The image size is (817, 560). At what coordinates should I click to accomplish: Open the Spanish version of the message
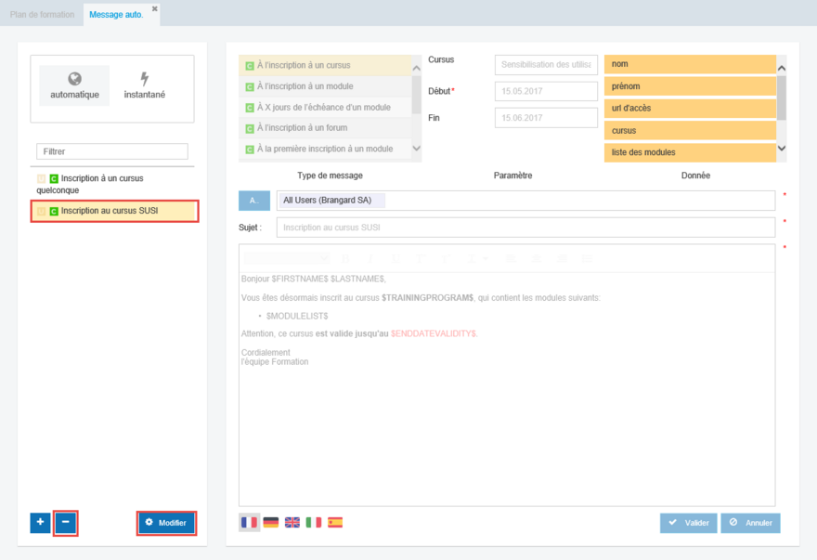pyautogui.click(x=333, y=522)
